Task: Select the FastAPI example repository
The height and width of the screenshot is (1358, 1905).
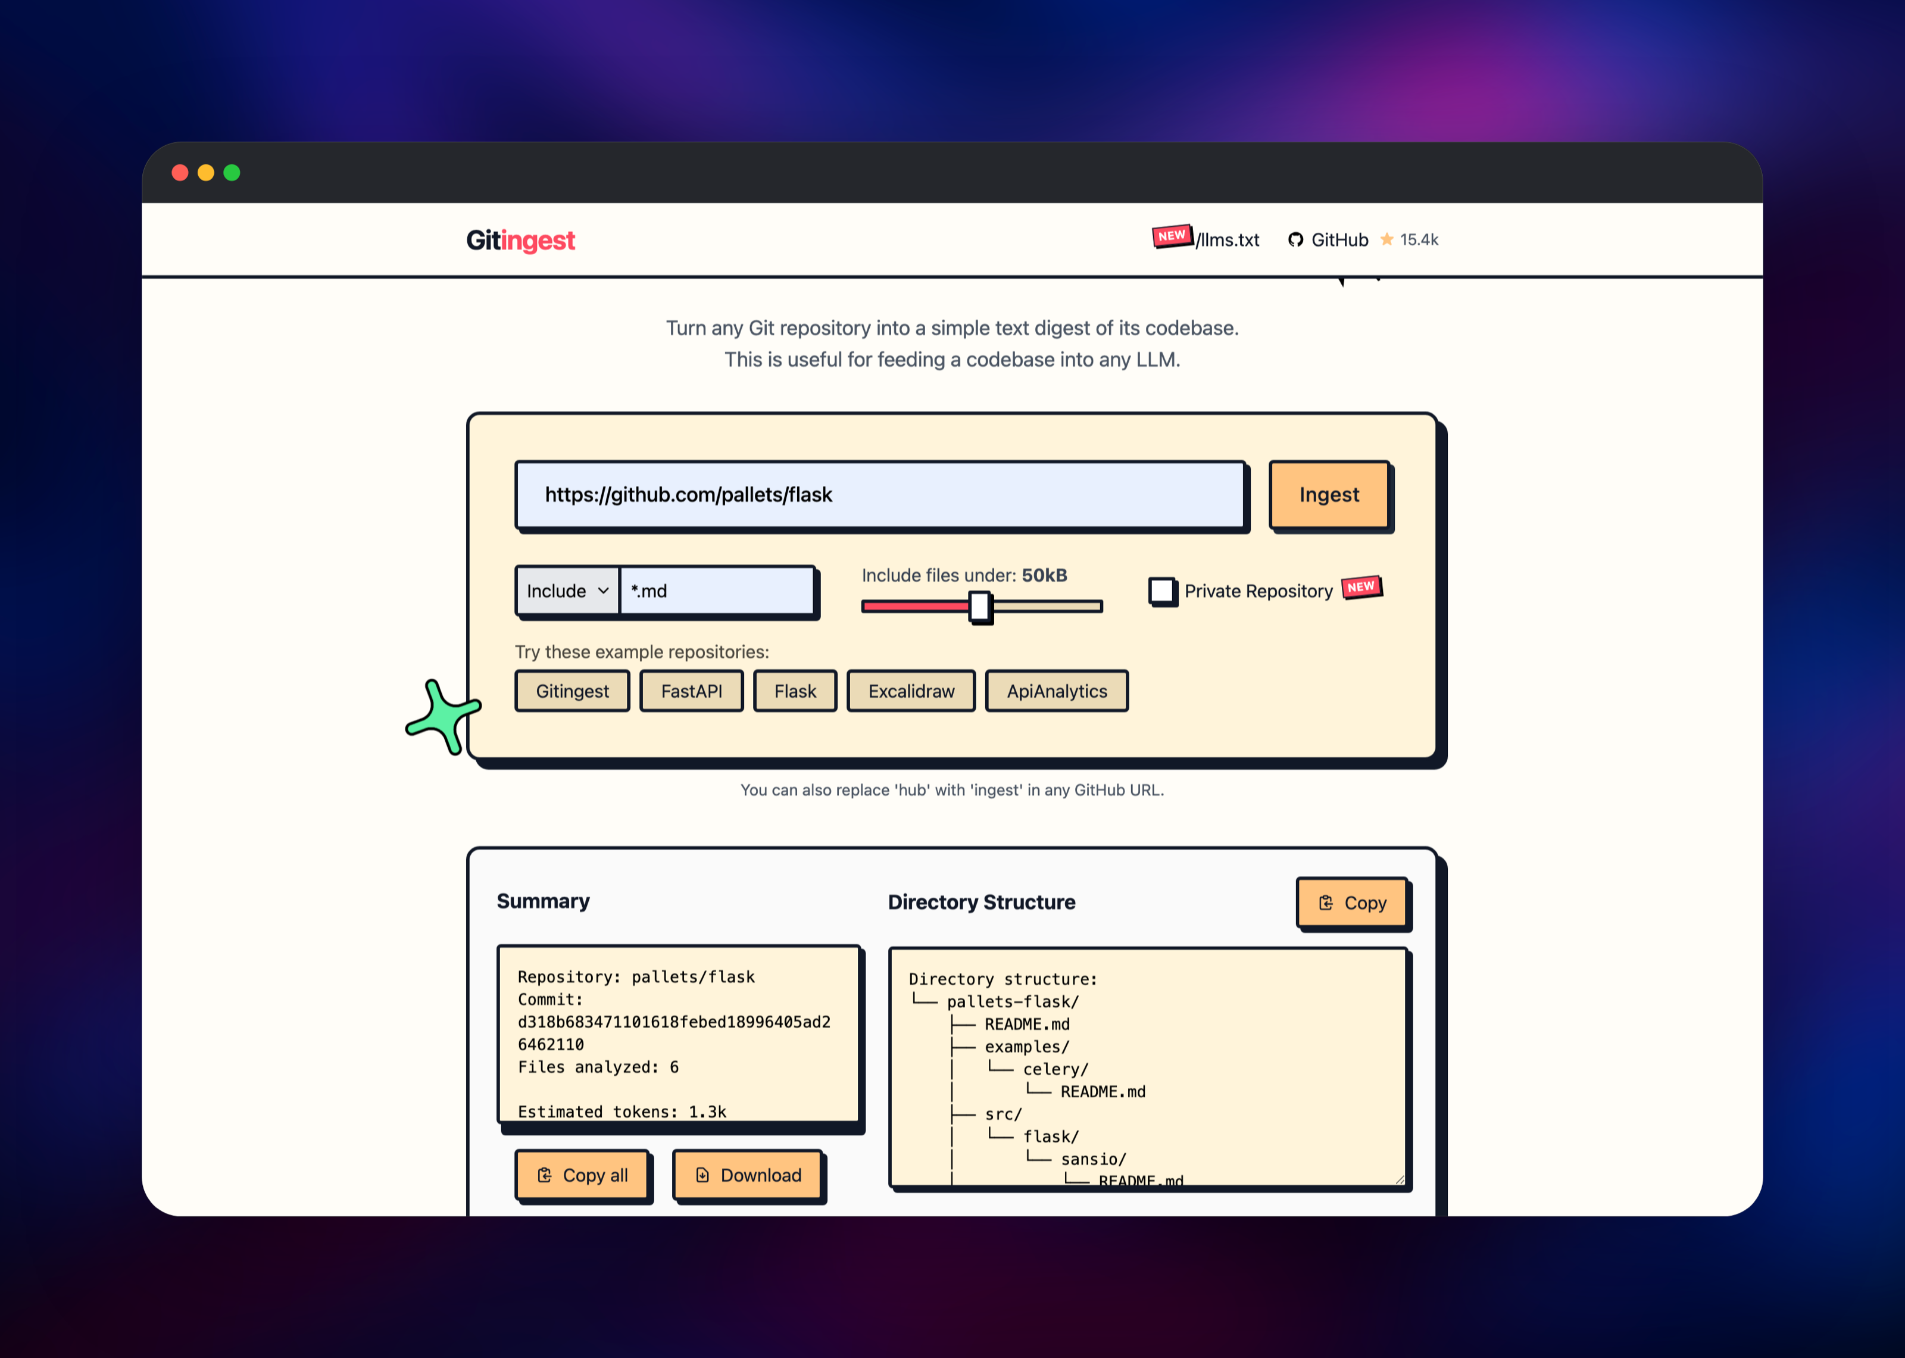Action: click(x=691, y=692)
